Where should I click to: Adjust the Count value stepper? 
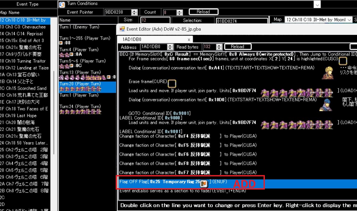click(180, 12)
